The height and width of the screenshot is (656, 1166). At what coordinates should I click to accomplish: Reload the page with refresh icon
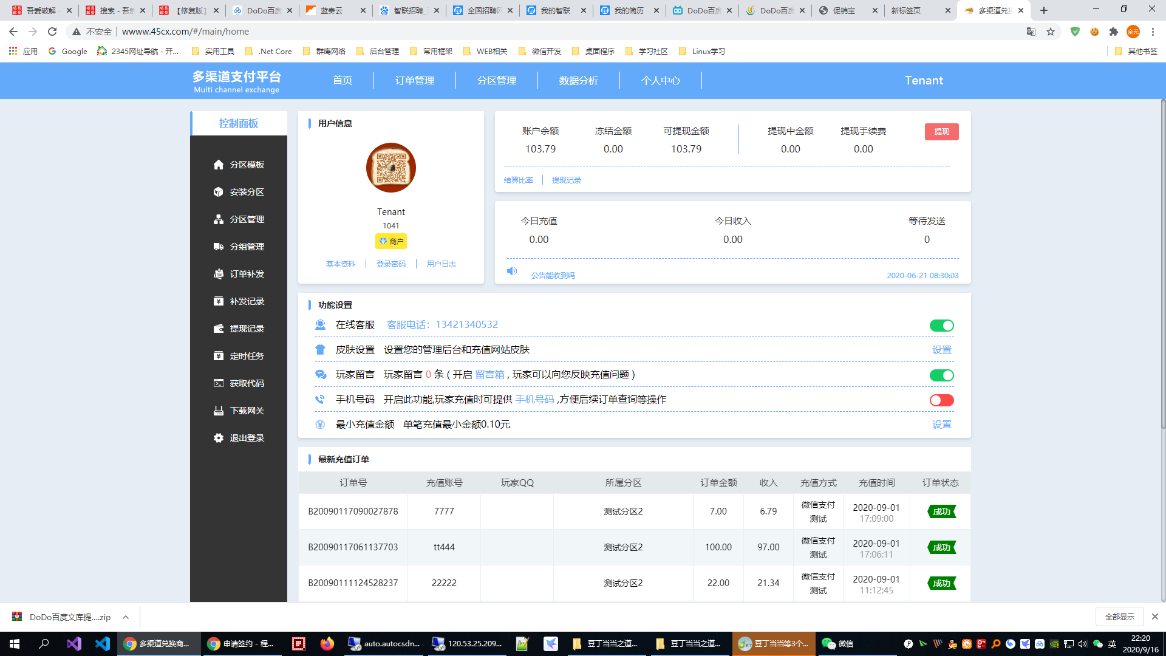coord(52,32)
